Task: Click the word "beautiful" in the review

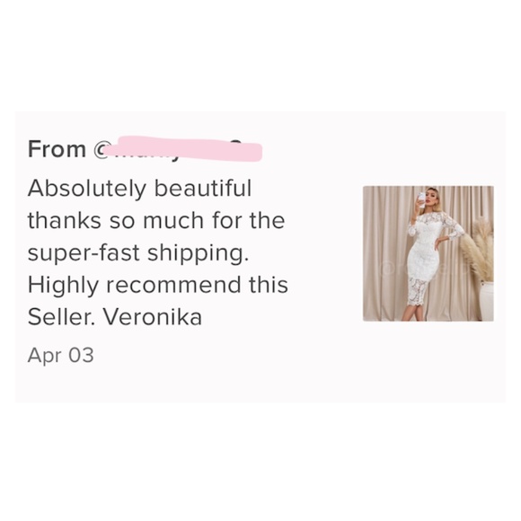Action: [203, 189]
